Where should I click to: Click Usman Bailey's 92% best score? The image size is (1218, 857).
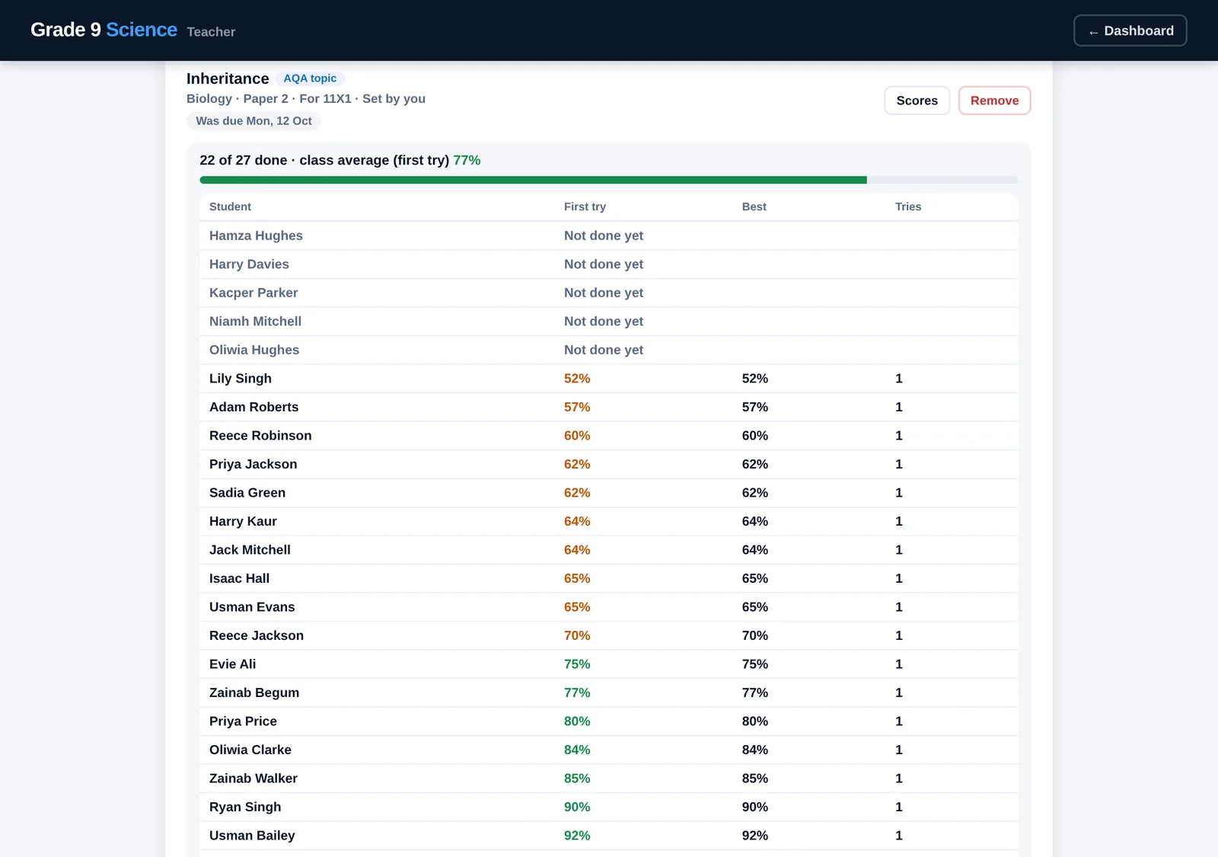point(755,836)
